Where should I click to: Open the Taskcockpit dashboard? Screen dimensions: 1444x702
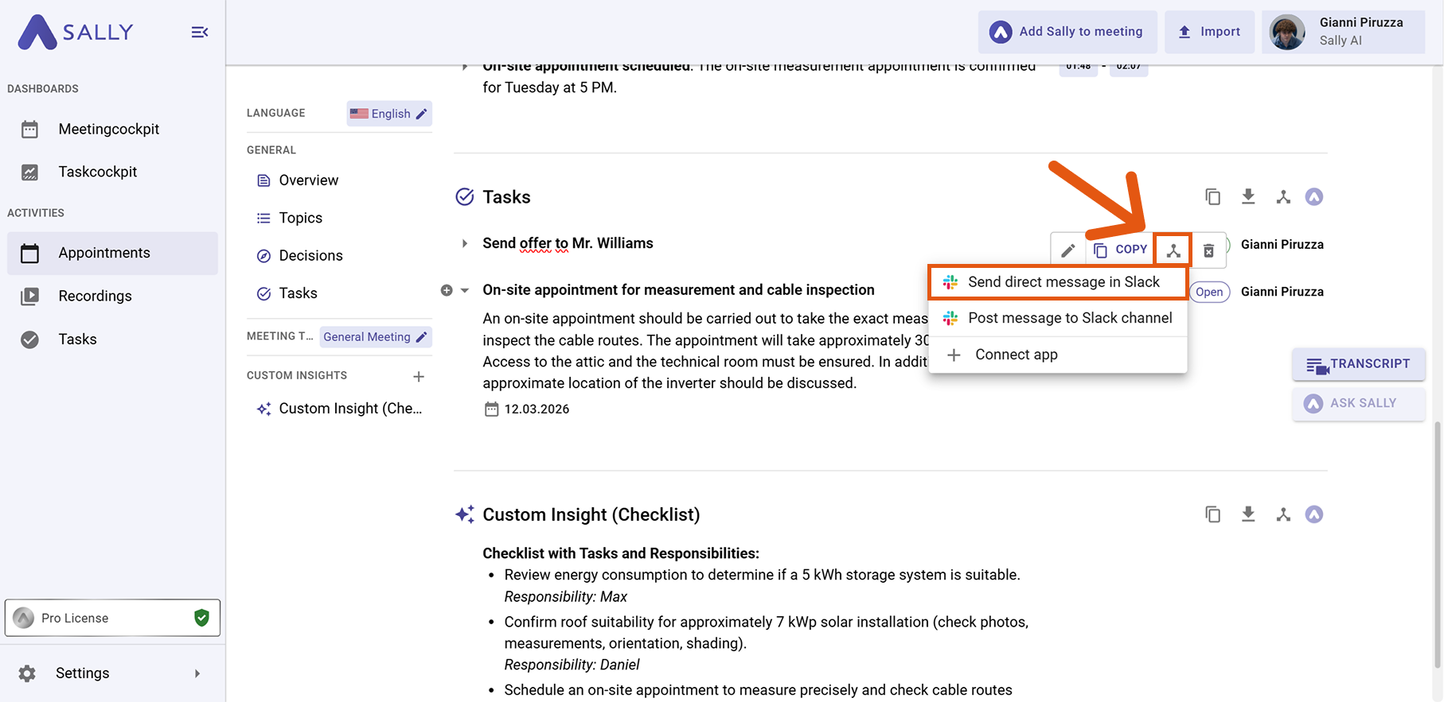97,172
